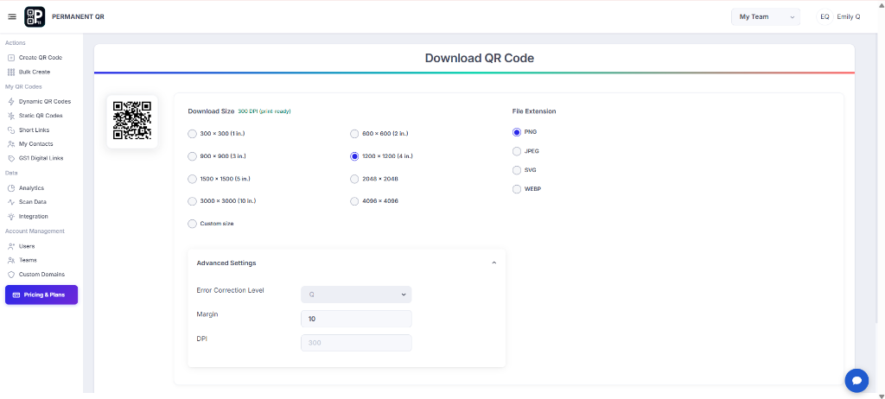The width and height of the screenshot is (885, 399).
Task: Click the Pricing & Plans button
Action: click(41, 295)
